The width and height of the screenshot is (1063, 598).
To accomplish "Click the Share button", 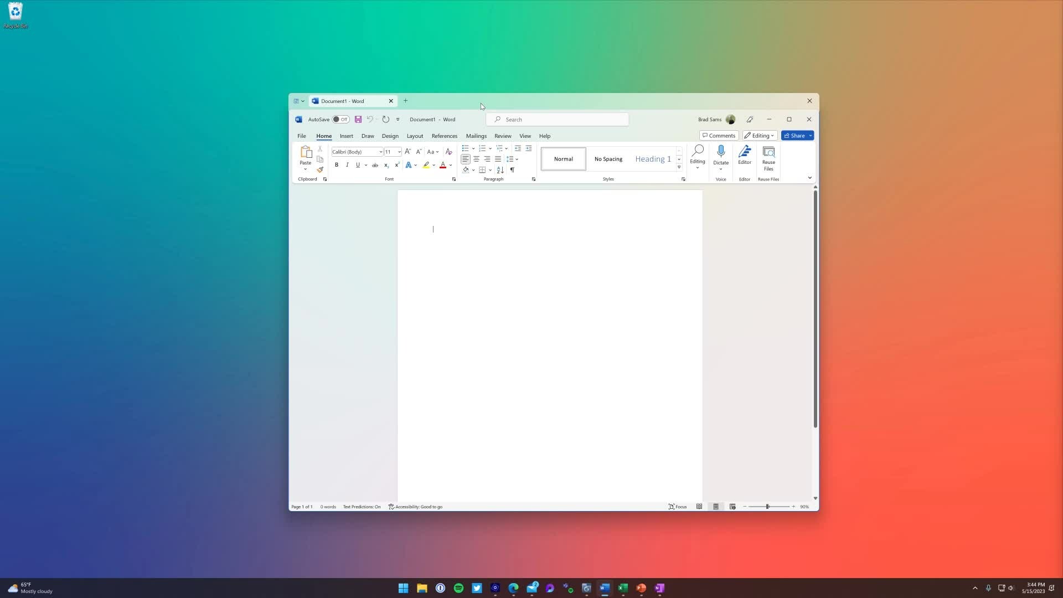I will point(794,136).
